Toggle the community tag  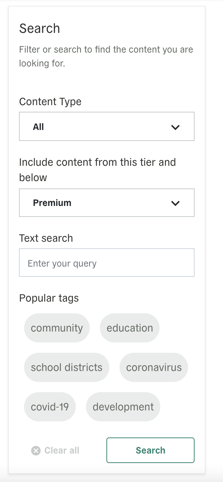tap(57, 328)
